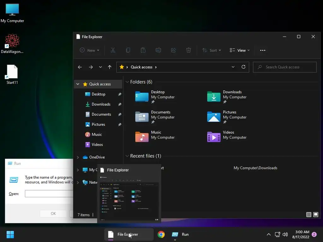Viewport: 323px width, 242px height.
Task: Expand the Network tree node
Action: pos(78,182)
